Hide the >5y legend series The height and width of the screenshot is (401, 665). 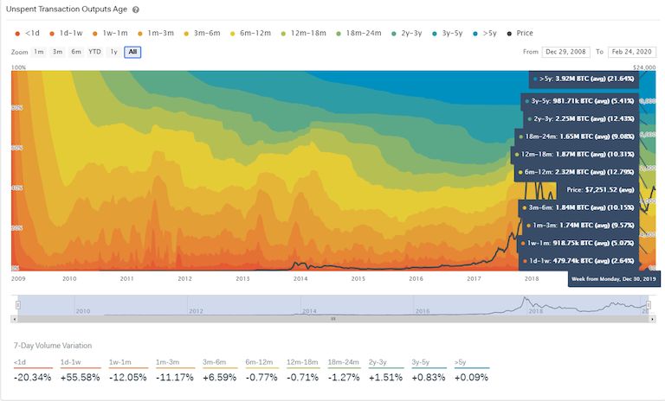point(485,33)
